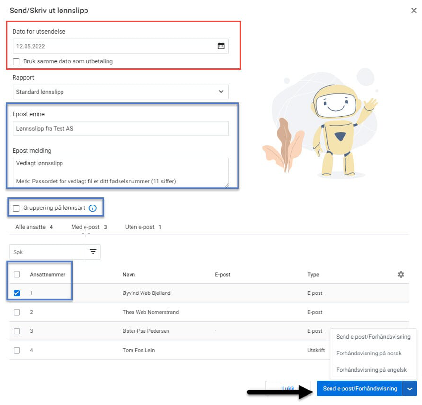Viewport: 422px width, 405px height.
Task: Open the table column settings gear
Action: [401, 274]
